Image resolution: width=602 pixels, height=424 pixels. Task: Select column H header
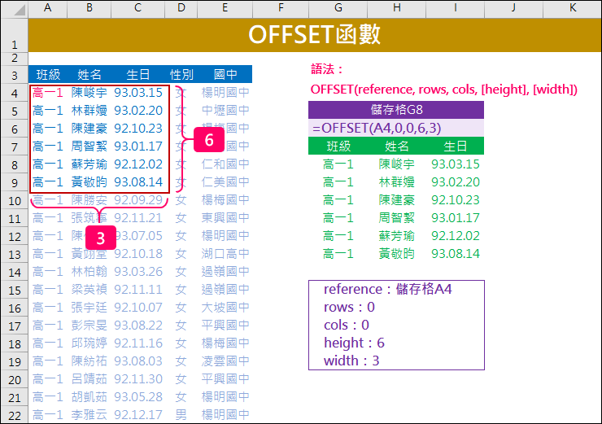pyautogui.click(x=397, y=8)
